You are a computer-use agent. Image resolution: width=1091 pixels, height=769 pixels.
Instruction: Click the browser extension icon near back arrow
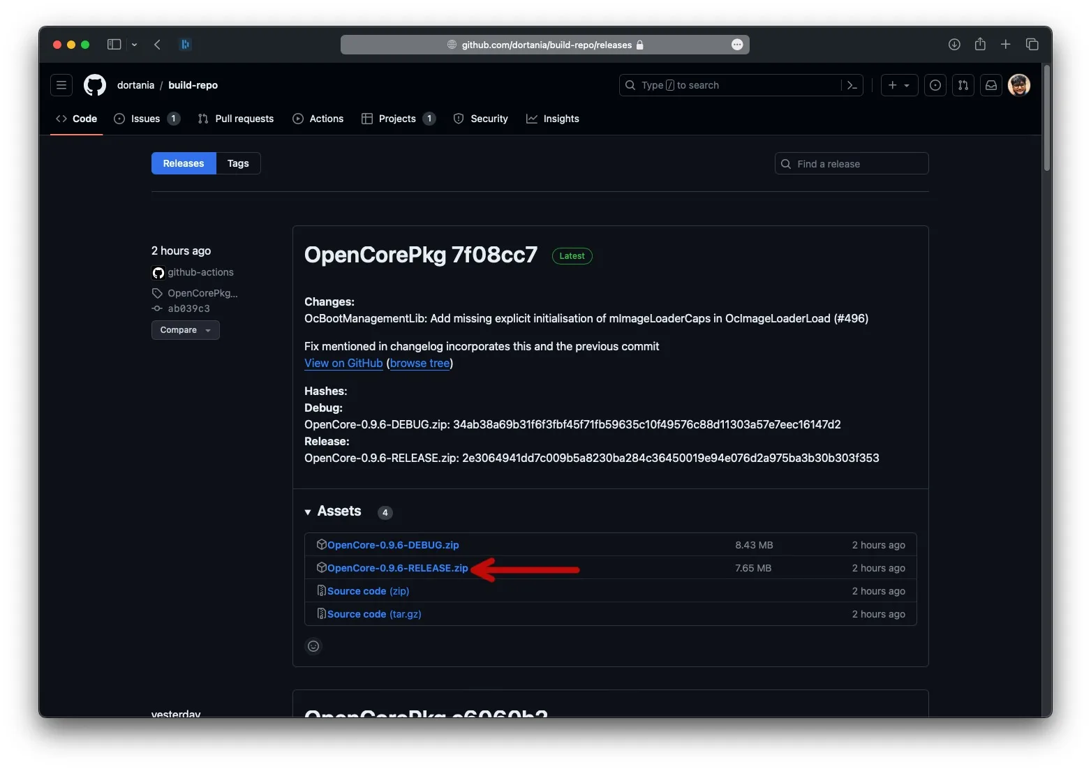click(185, 45)
